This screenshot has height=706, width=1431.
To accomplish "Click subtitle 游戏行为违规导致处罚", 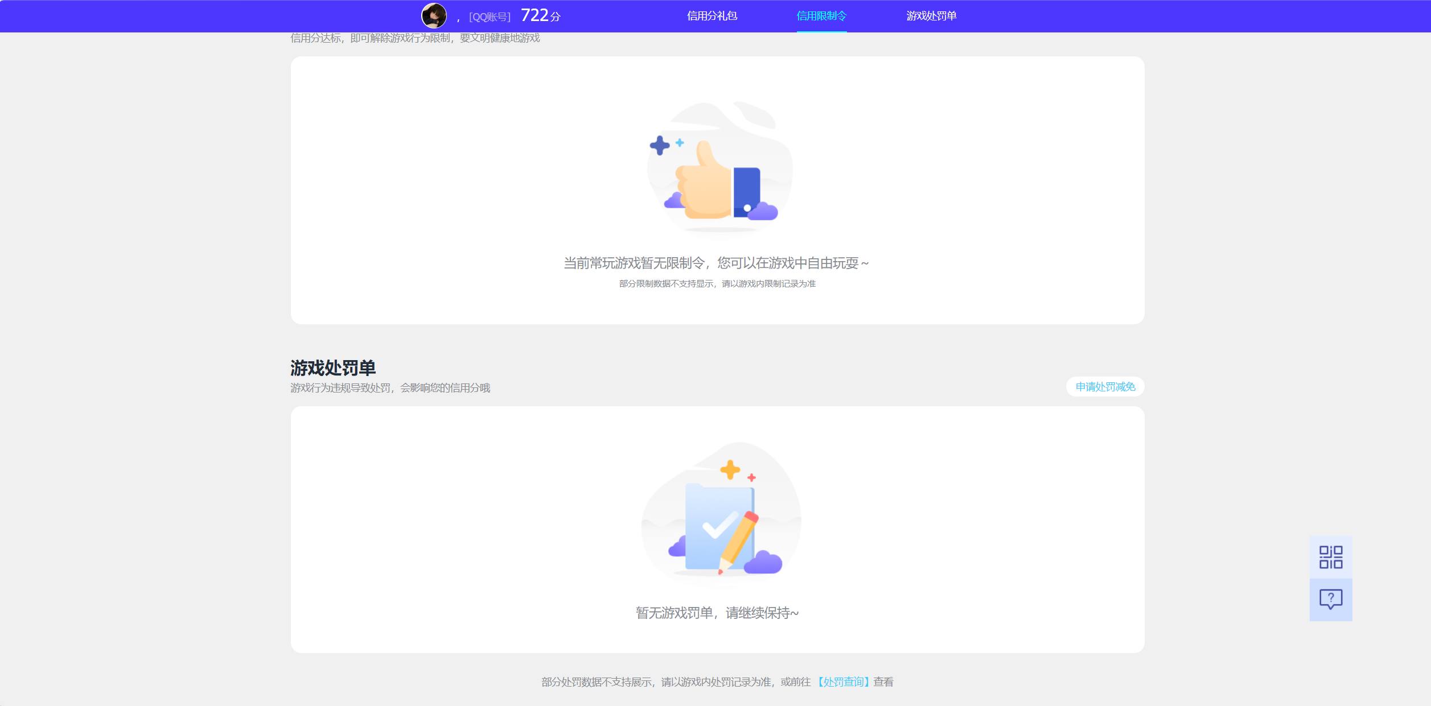I will 340,388.
